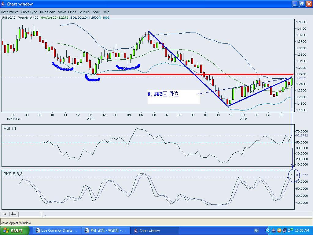This screenshot has width=313, height=235.
Task: Click the smiley face tray icon
Action: [x=279, y=231]
